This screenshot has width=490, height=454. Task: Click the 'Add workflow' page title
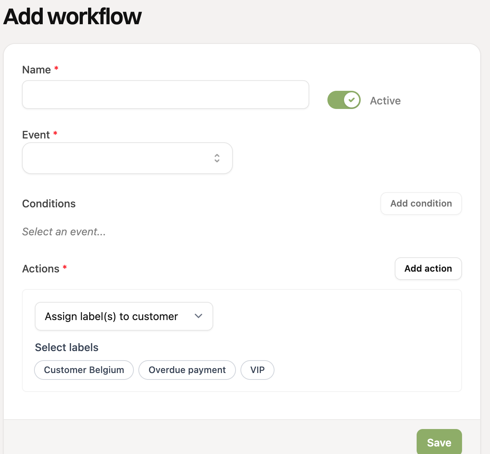click(x=72, y=16)
